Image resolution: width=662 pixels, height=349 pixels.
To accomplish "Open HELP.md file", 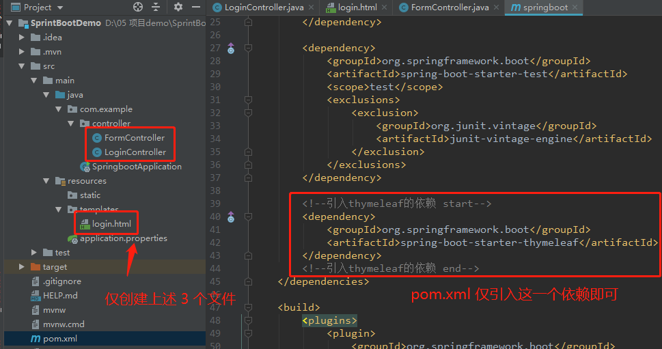I will pos(60,296).
